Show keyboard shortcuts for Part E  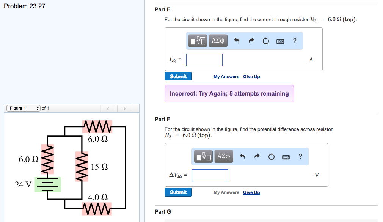(x=280, y=41)
